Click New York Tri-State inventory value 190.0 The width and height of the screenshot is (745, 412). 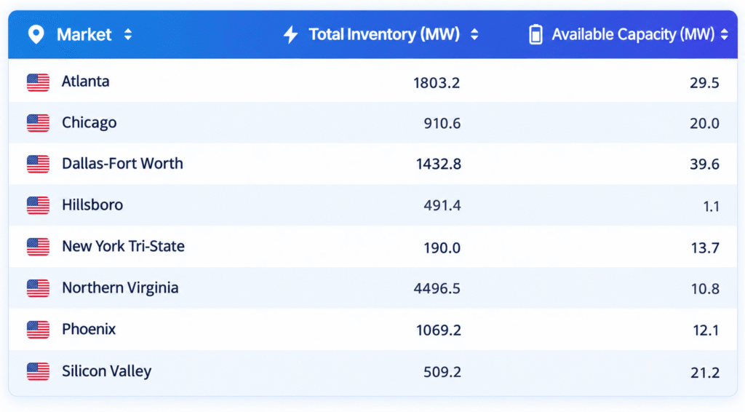point(442,248)
